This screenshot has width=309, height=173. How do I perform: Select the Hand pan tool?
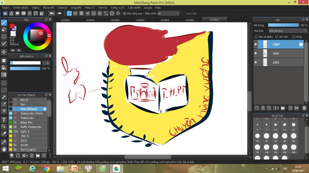[x=4, y=149]
